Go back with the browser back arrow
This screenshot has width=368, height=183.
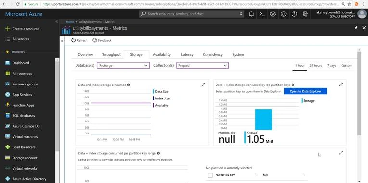pos(4,4)
